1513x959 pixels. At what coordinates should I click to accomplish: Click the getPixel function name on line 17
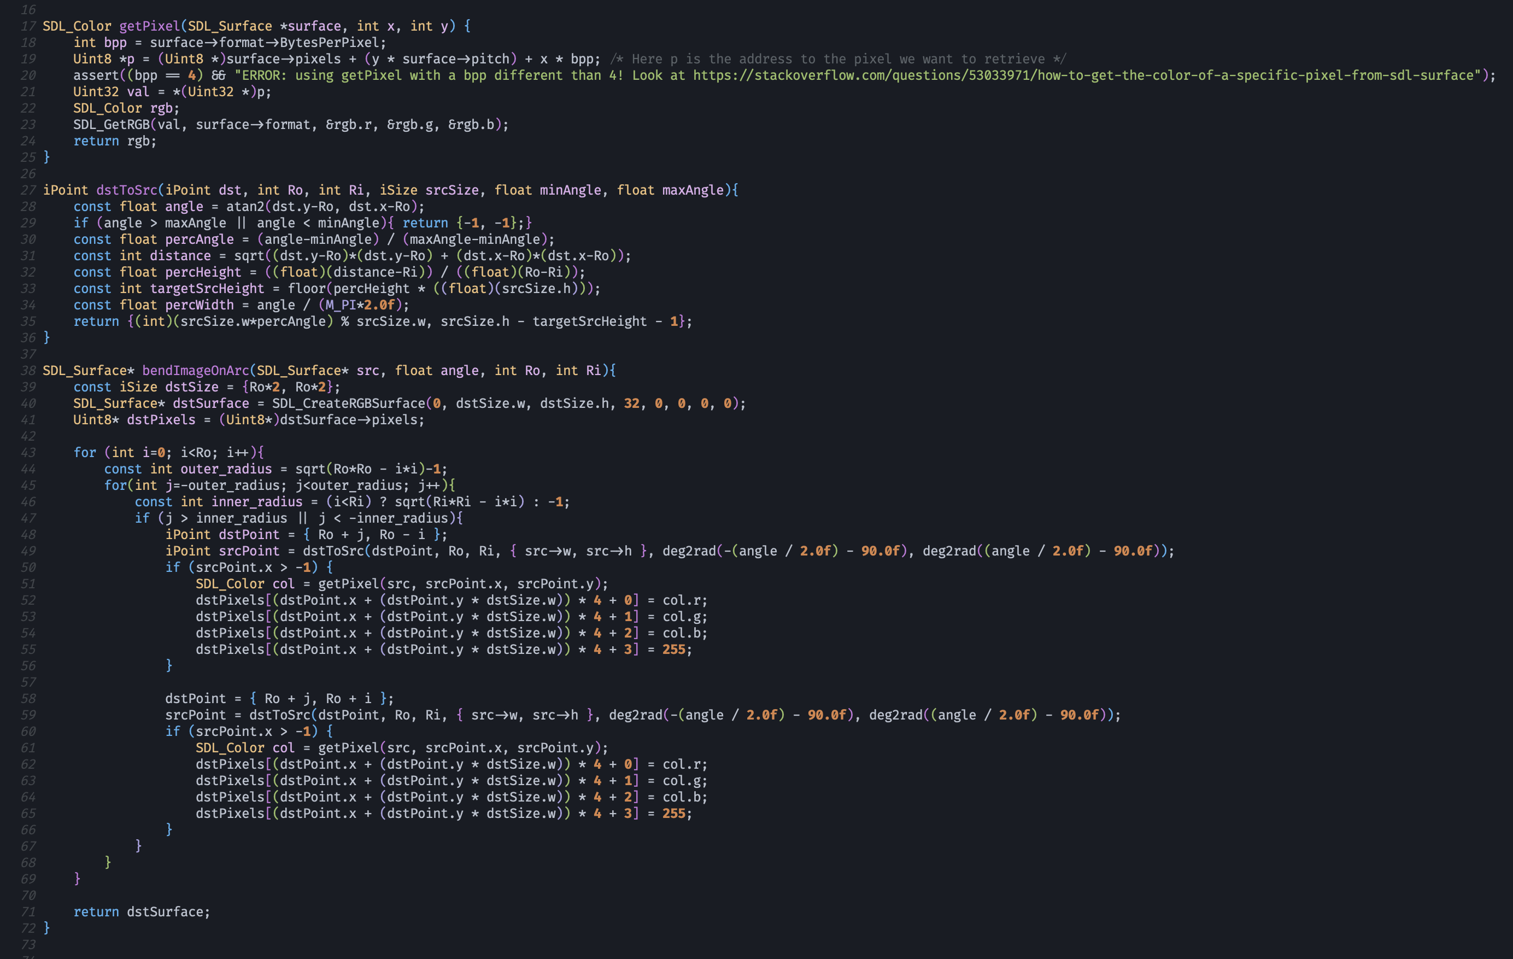click(x=150, y=26)
